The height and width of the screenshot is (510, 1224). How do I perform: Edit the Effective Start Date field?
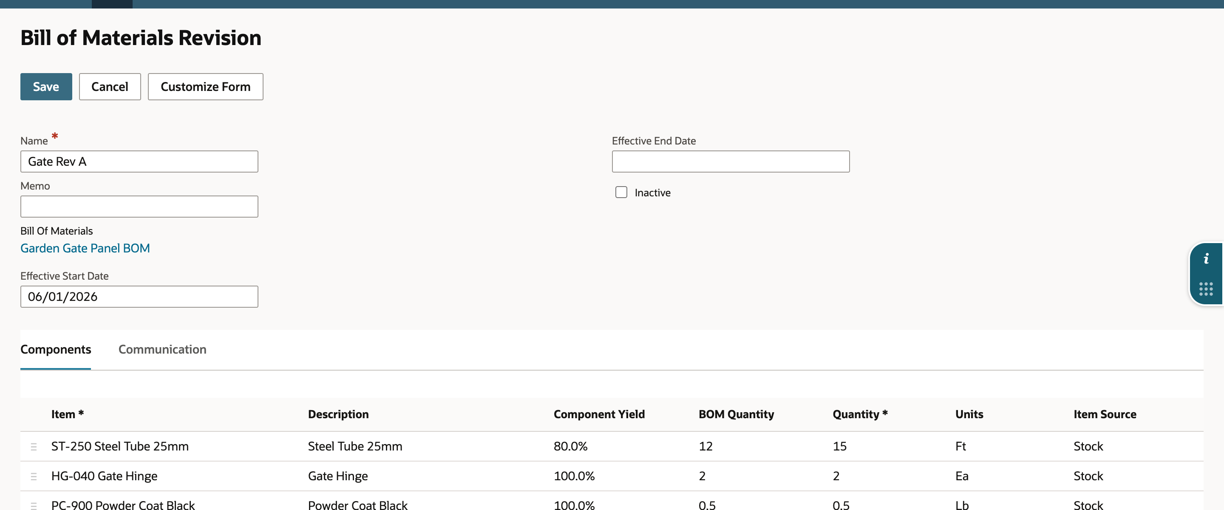click(x=139, y=297)
